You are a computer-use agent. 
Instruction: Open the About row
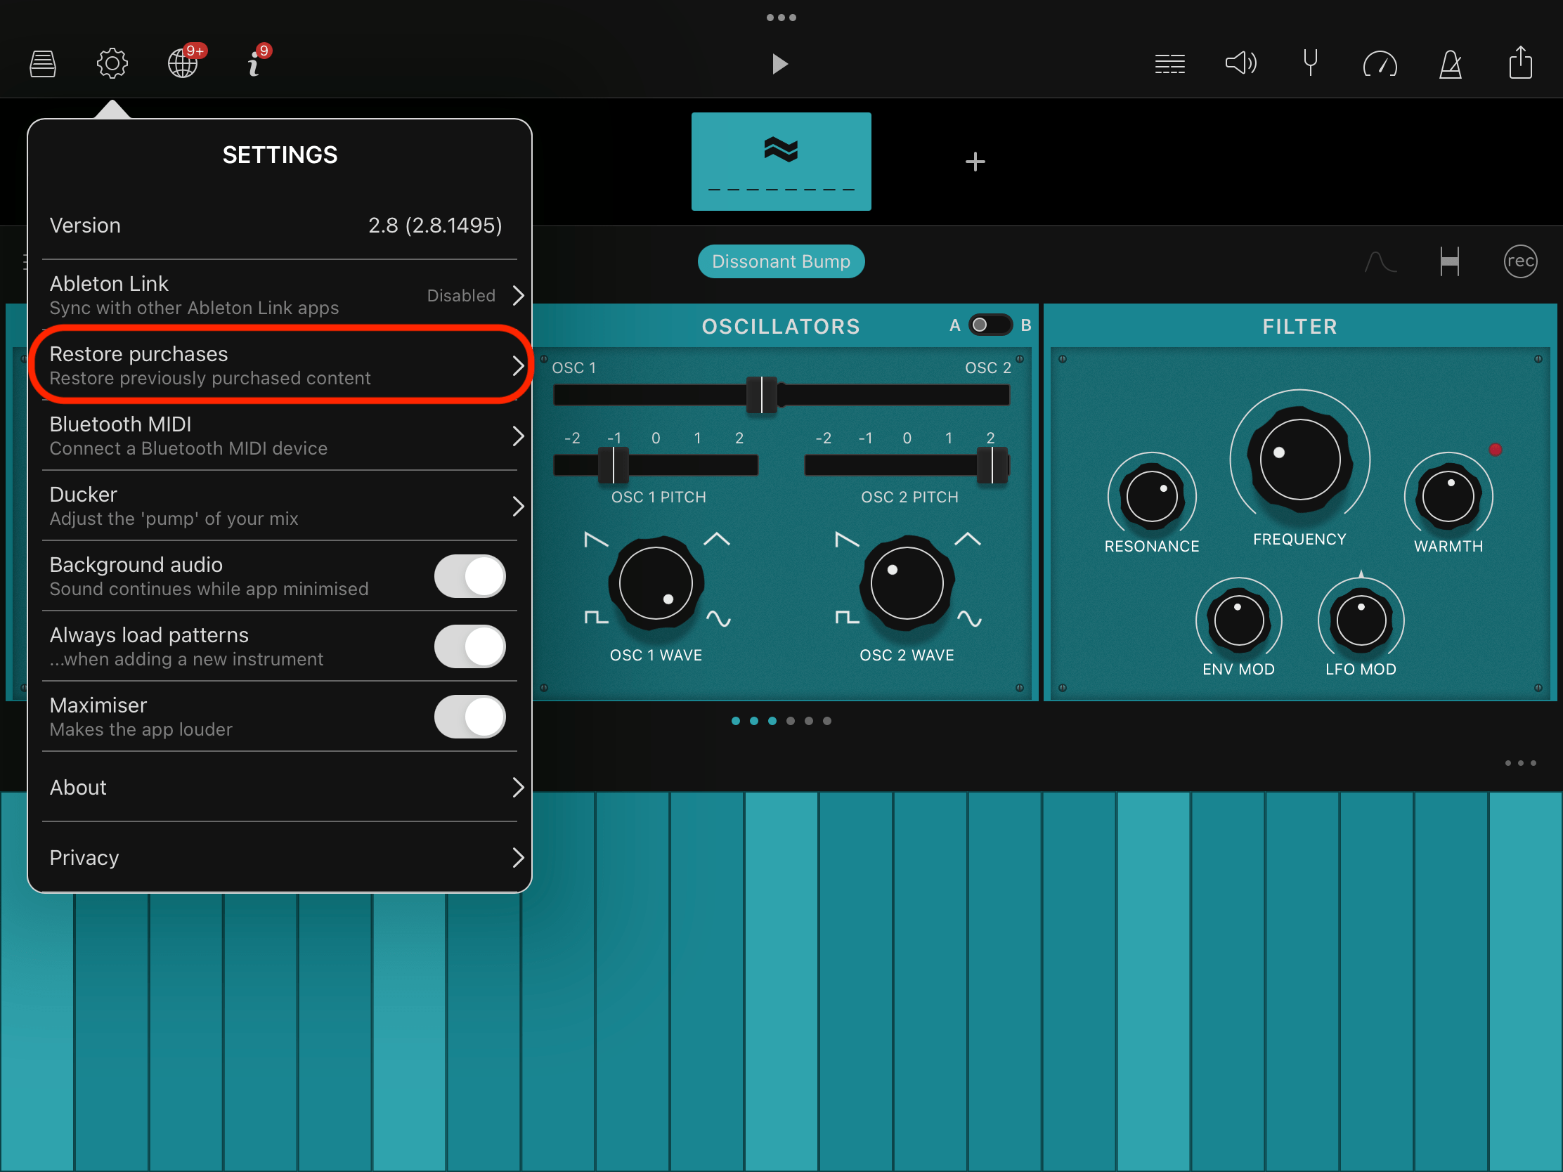click(x=279, y=787)
